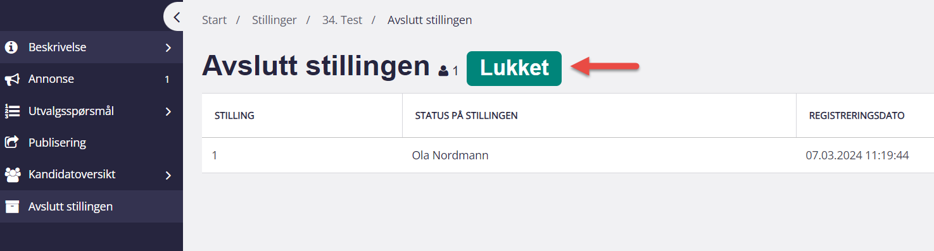The width and height of the screenshot is (934, 251).
Task: Expand the Kandidatoversikt submenu arrow
Action: [x=168, y=175]
